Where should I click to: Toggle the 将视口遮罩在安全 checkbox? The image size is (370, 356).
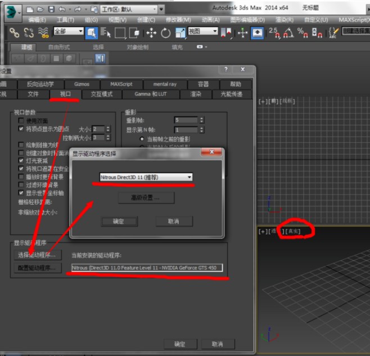(x=21, y=169)
